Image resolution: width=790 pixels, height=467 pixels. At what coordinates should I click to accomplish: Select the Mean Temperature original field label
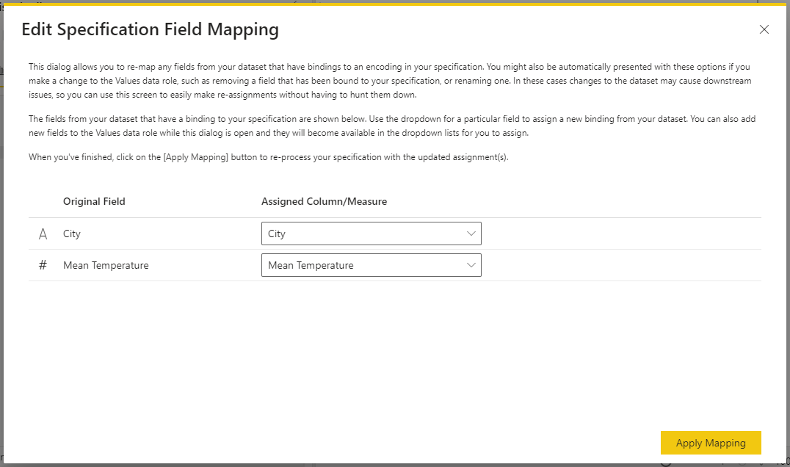106,265
